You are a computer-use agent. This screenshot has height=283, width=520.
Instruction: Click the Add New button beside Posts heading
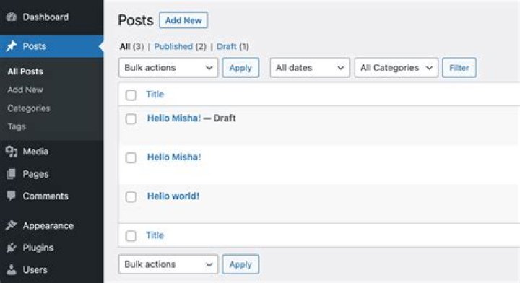click(x=183, y=20)
